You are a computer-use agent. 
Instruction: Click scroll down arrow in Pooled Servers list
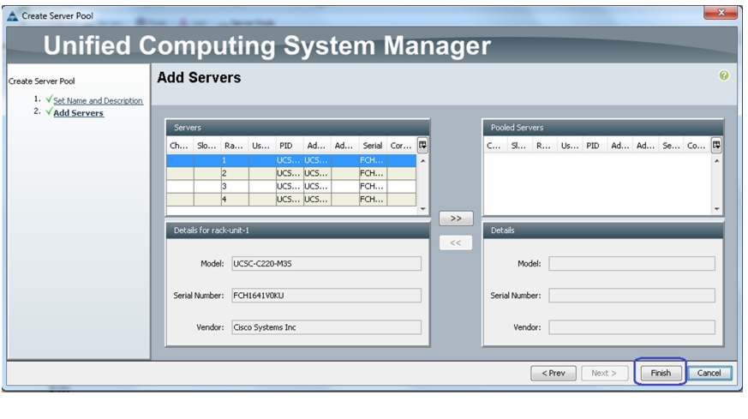pos(716,209)
